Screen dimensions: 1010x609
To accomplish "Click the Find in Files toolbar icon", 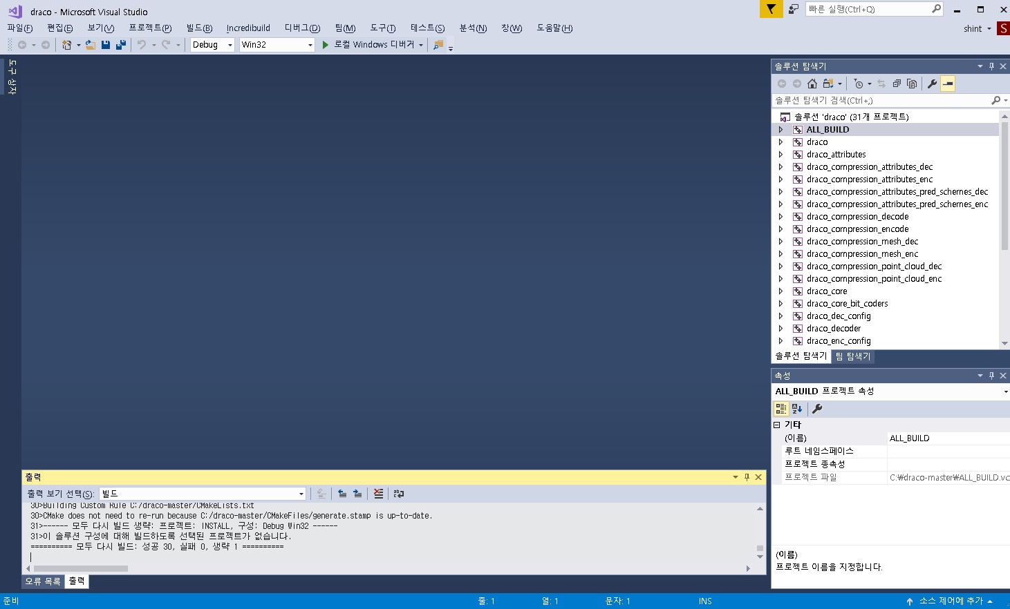I will (x=438, y=45).
